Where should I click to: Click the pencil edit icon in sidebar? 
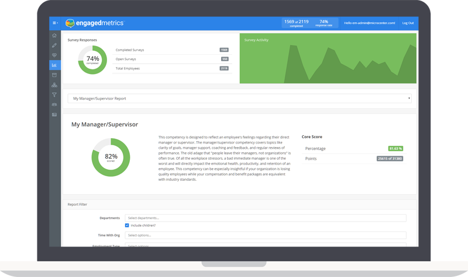point(55,45)
